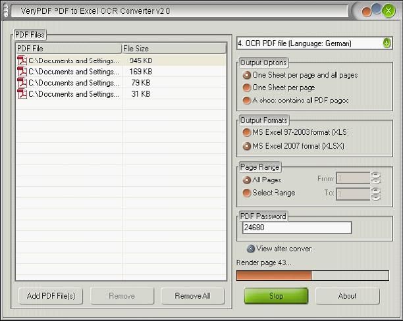Click the To page spinner arrows
This screenshot has height=321, width=403.
point(376,194)
